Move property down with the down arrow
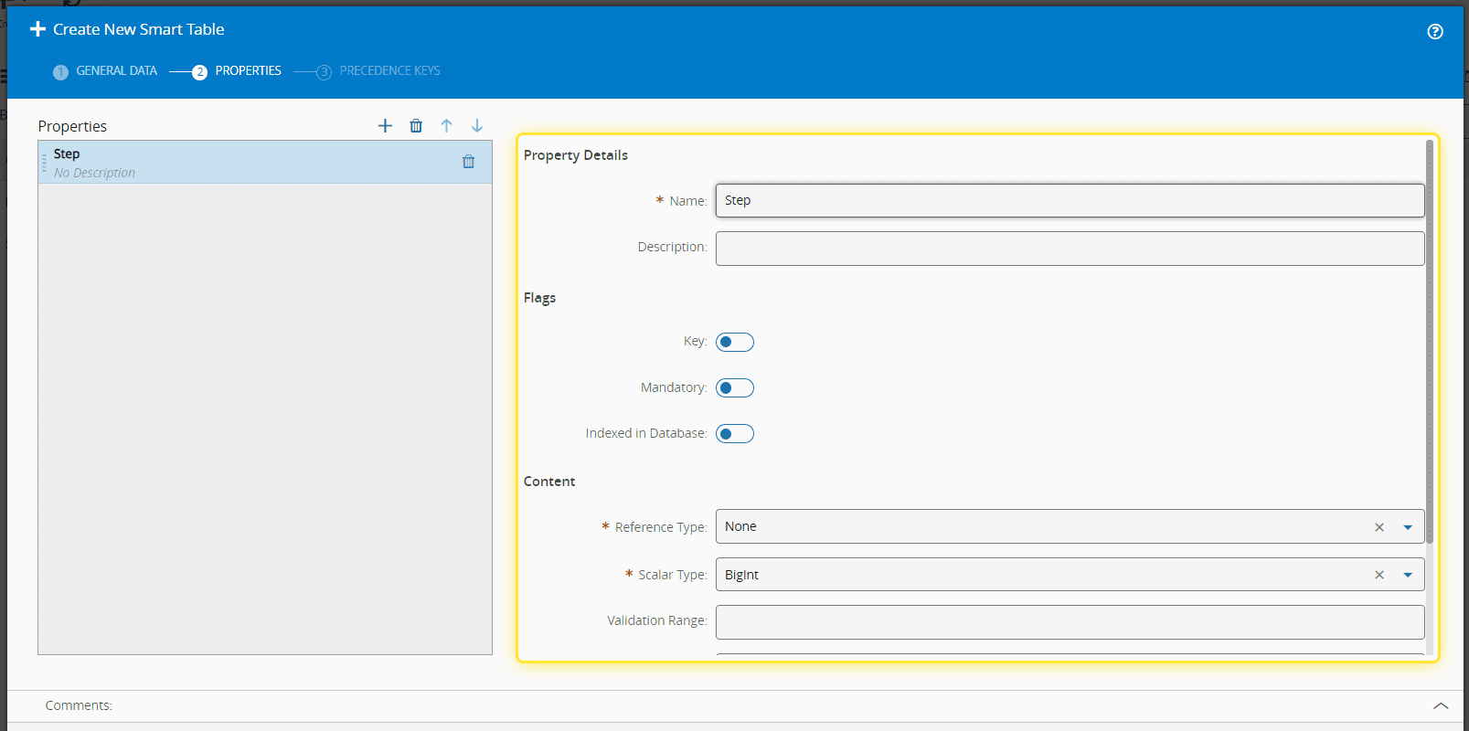Viewport: 1469px width, 731px height. [477, 126]
